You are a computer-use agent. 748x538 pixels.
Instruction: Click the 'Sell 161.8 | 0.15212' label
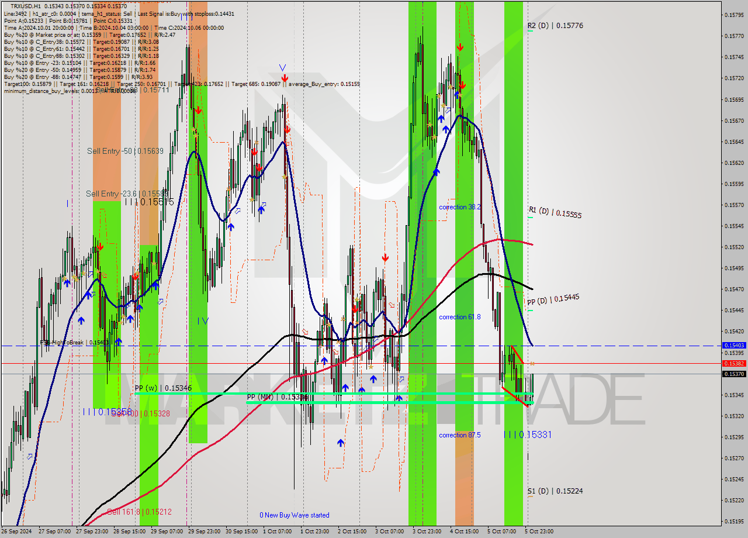(x=139, y=512)
